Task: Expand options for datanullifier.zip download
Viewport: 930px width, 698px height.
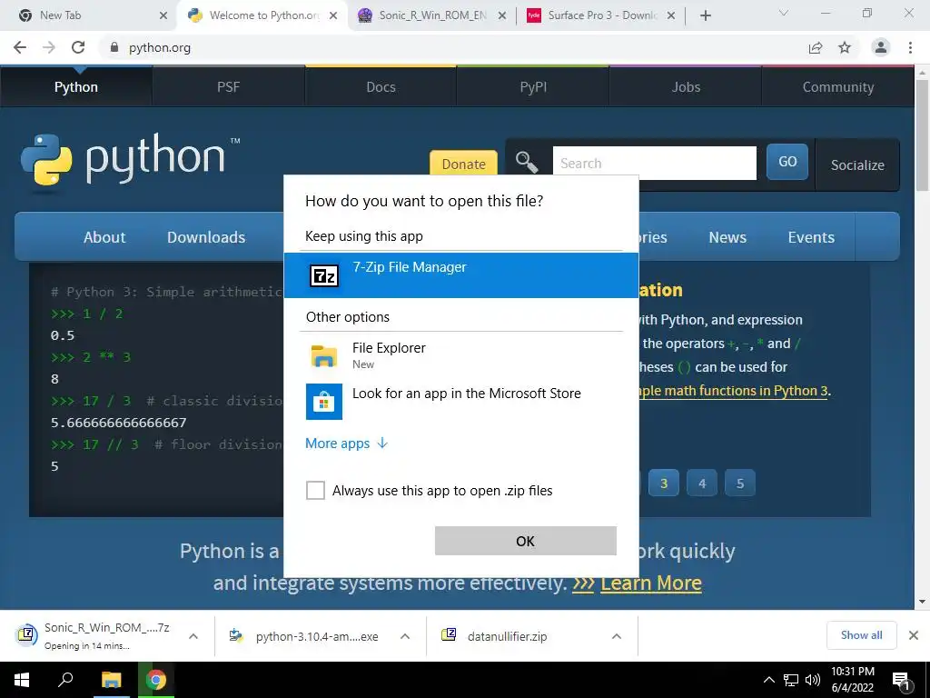Action: click(617, 636)
